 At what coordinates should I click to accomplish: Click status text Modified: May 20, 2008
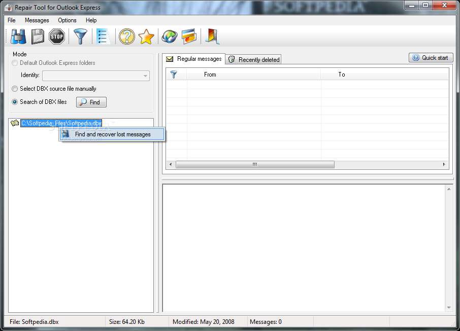(203, 322)
